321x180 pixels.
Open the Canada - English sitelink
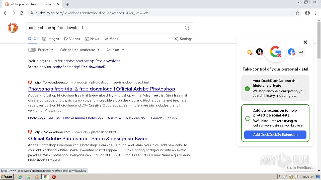164,118
